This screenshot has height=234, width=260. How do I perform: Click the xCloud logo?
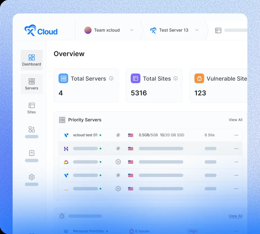click(41, 30)
